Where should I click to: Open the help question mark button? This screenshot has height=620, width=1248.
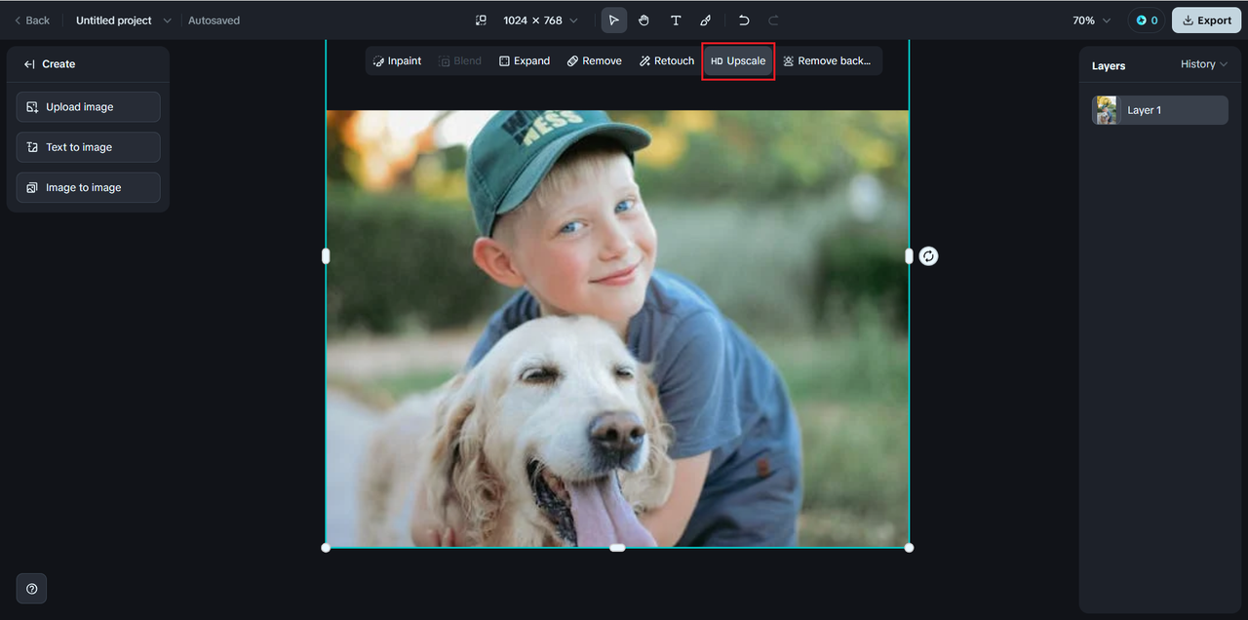tap(32, 589)
